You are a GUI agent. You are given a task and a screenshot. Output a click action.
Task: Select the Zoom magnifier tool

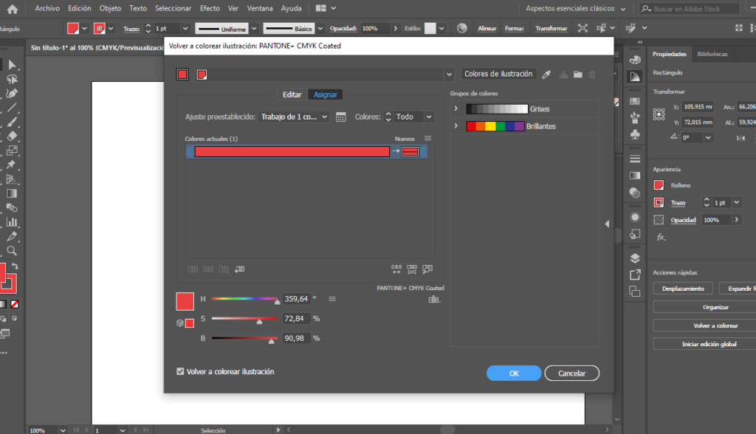tap(12, 251)
